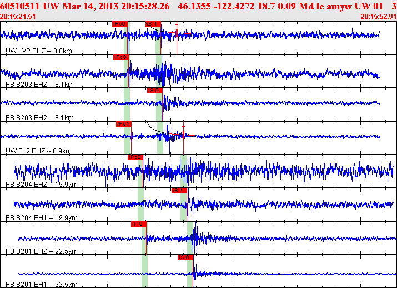
Task: Click the iS 1 pick flag on PB B204 EH1
Action: coord(179,191)
